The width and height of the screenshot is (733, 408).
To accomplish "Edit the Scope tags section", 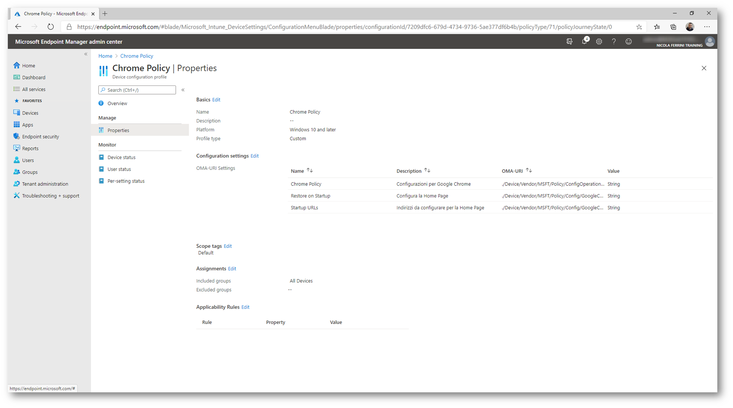I will tap(228, 246).
